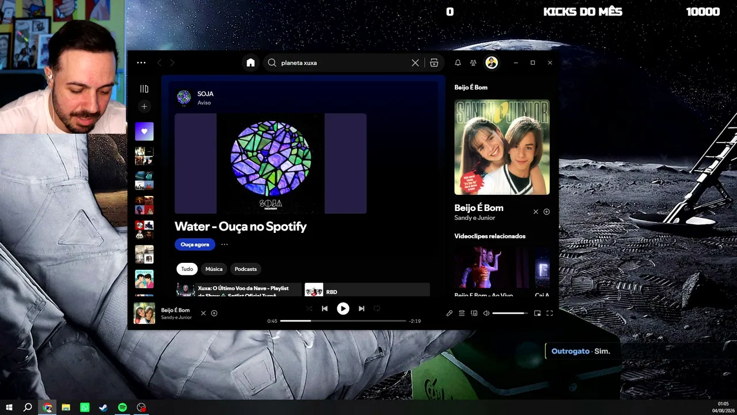This screenshot has height=415, width=737.
Task: Open File Explorer from taskbar
Action: pos(66,408)
